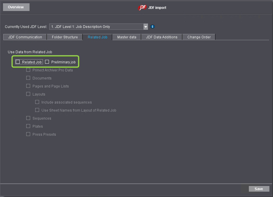
Task: Check the Sequences option
Action: pos(28,118)
